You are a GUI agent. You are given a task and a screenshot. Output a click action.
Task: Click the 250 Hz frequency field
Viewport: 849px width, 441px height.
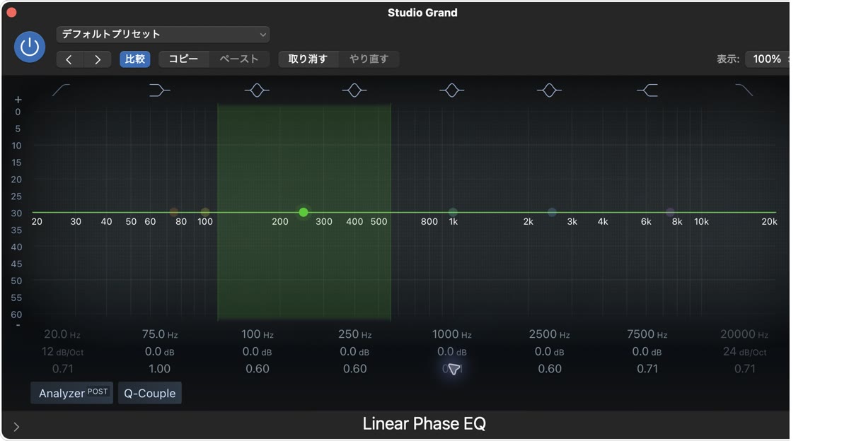[354, 334]
